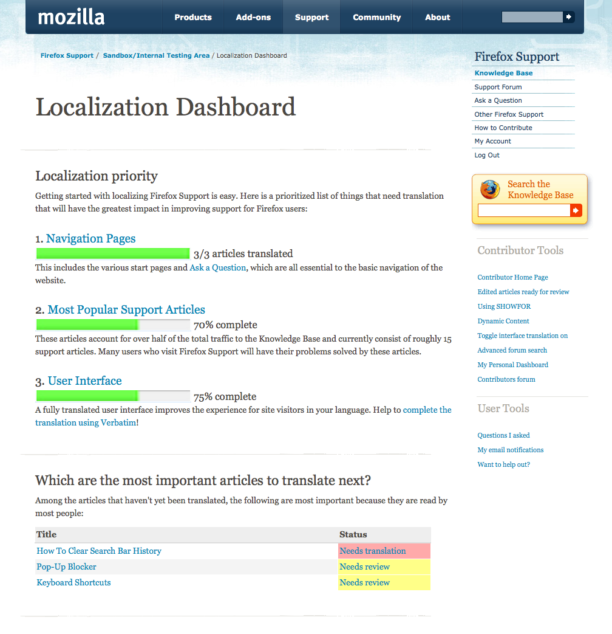Click the mozilla logo
The image size is (612, 634).
coord(71,18)
